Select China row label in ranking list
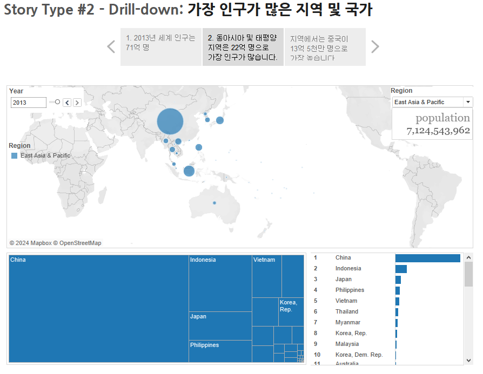The width and height of the screenshot is (483, 374). point(343,257)
